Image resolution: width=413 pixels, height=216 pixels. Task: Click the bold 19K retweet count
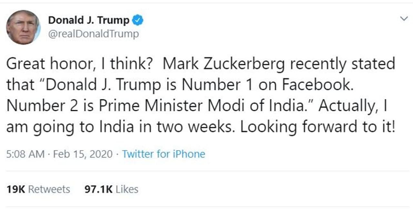(16, 189)
